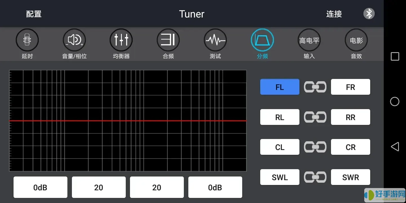Toggle the link between CL and CR
The width and height of the screenshot is (406, 203).
click(315, 147)
